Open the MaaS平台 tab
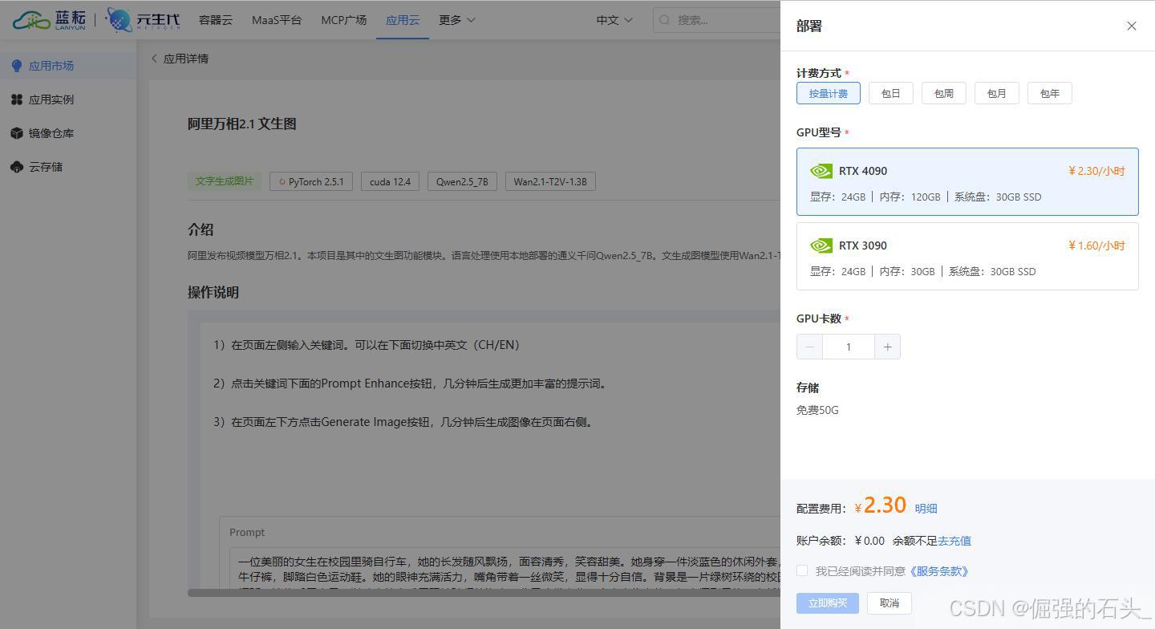Viewport: 1155px width, 629px height. click(x=277, y=20)
